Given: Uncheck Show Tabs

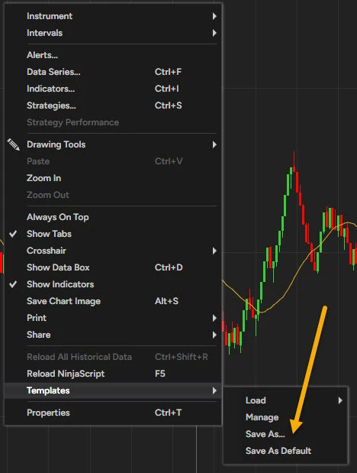Looking at the screenshot, I should click(114, 234).
